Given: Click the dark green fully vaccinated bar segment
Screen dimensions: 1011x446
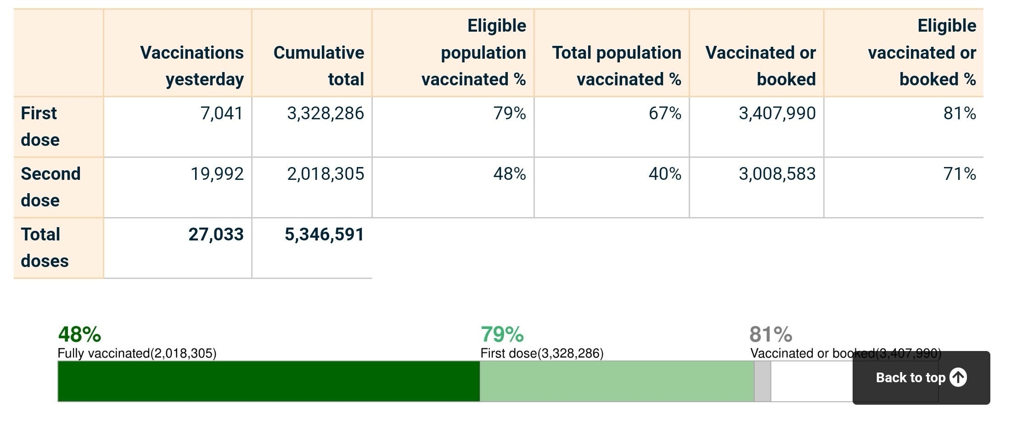Looking at the screenshot, I should pyautogui.click(x=269, y=381).
